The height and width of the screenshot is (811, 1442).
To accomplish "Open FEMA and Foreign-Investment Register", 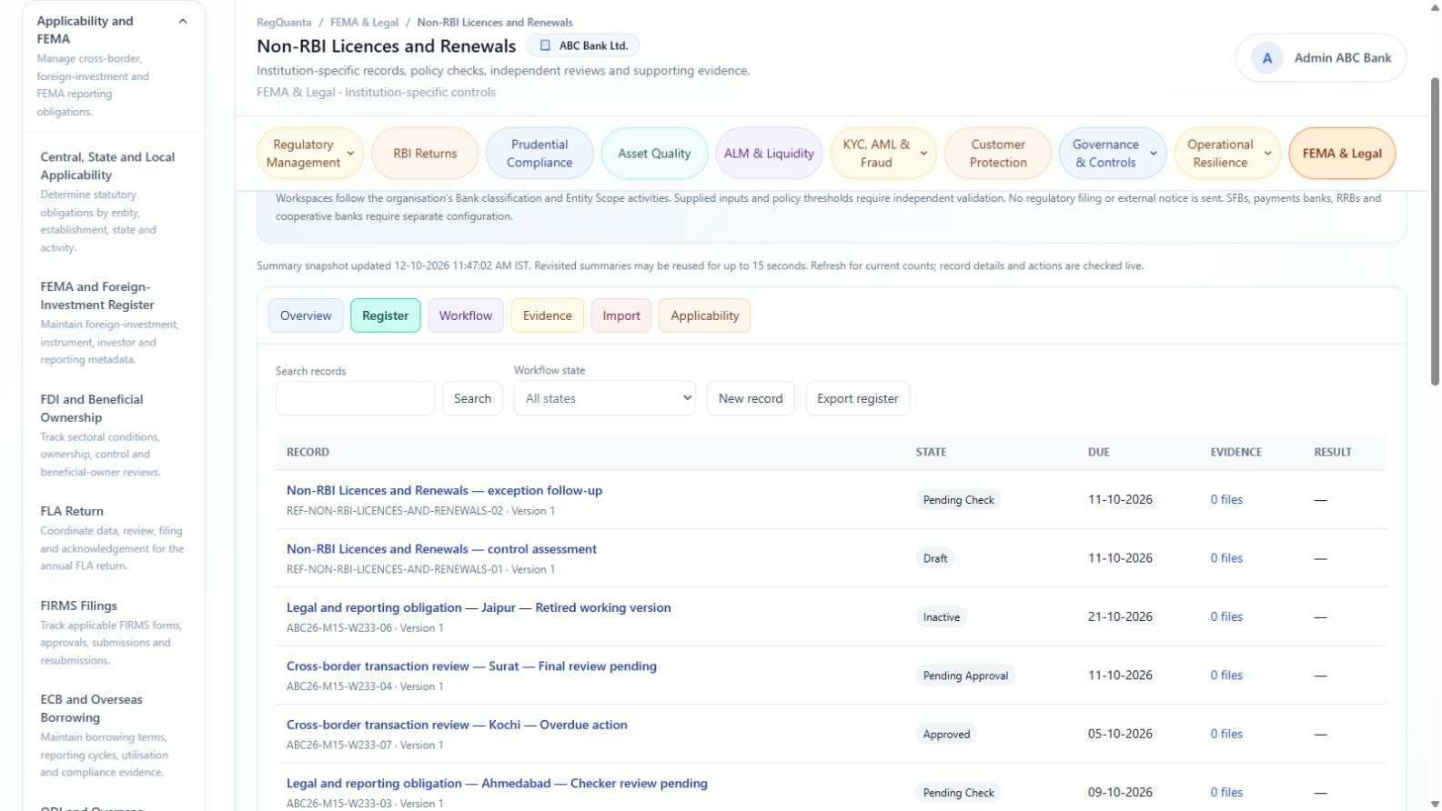I will (113, 322).
